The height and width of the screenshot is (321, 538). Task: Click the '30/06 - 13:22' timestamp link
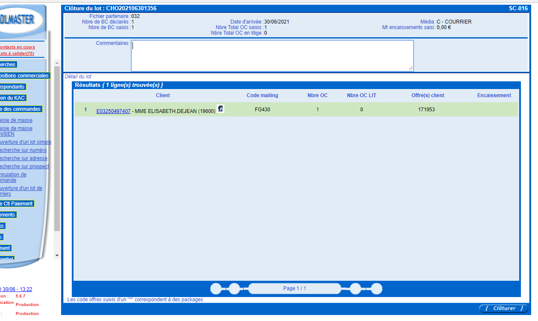pos(17,289)
